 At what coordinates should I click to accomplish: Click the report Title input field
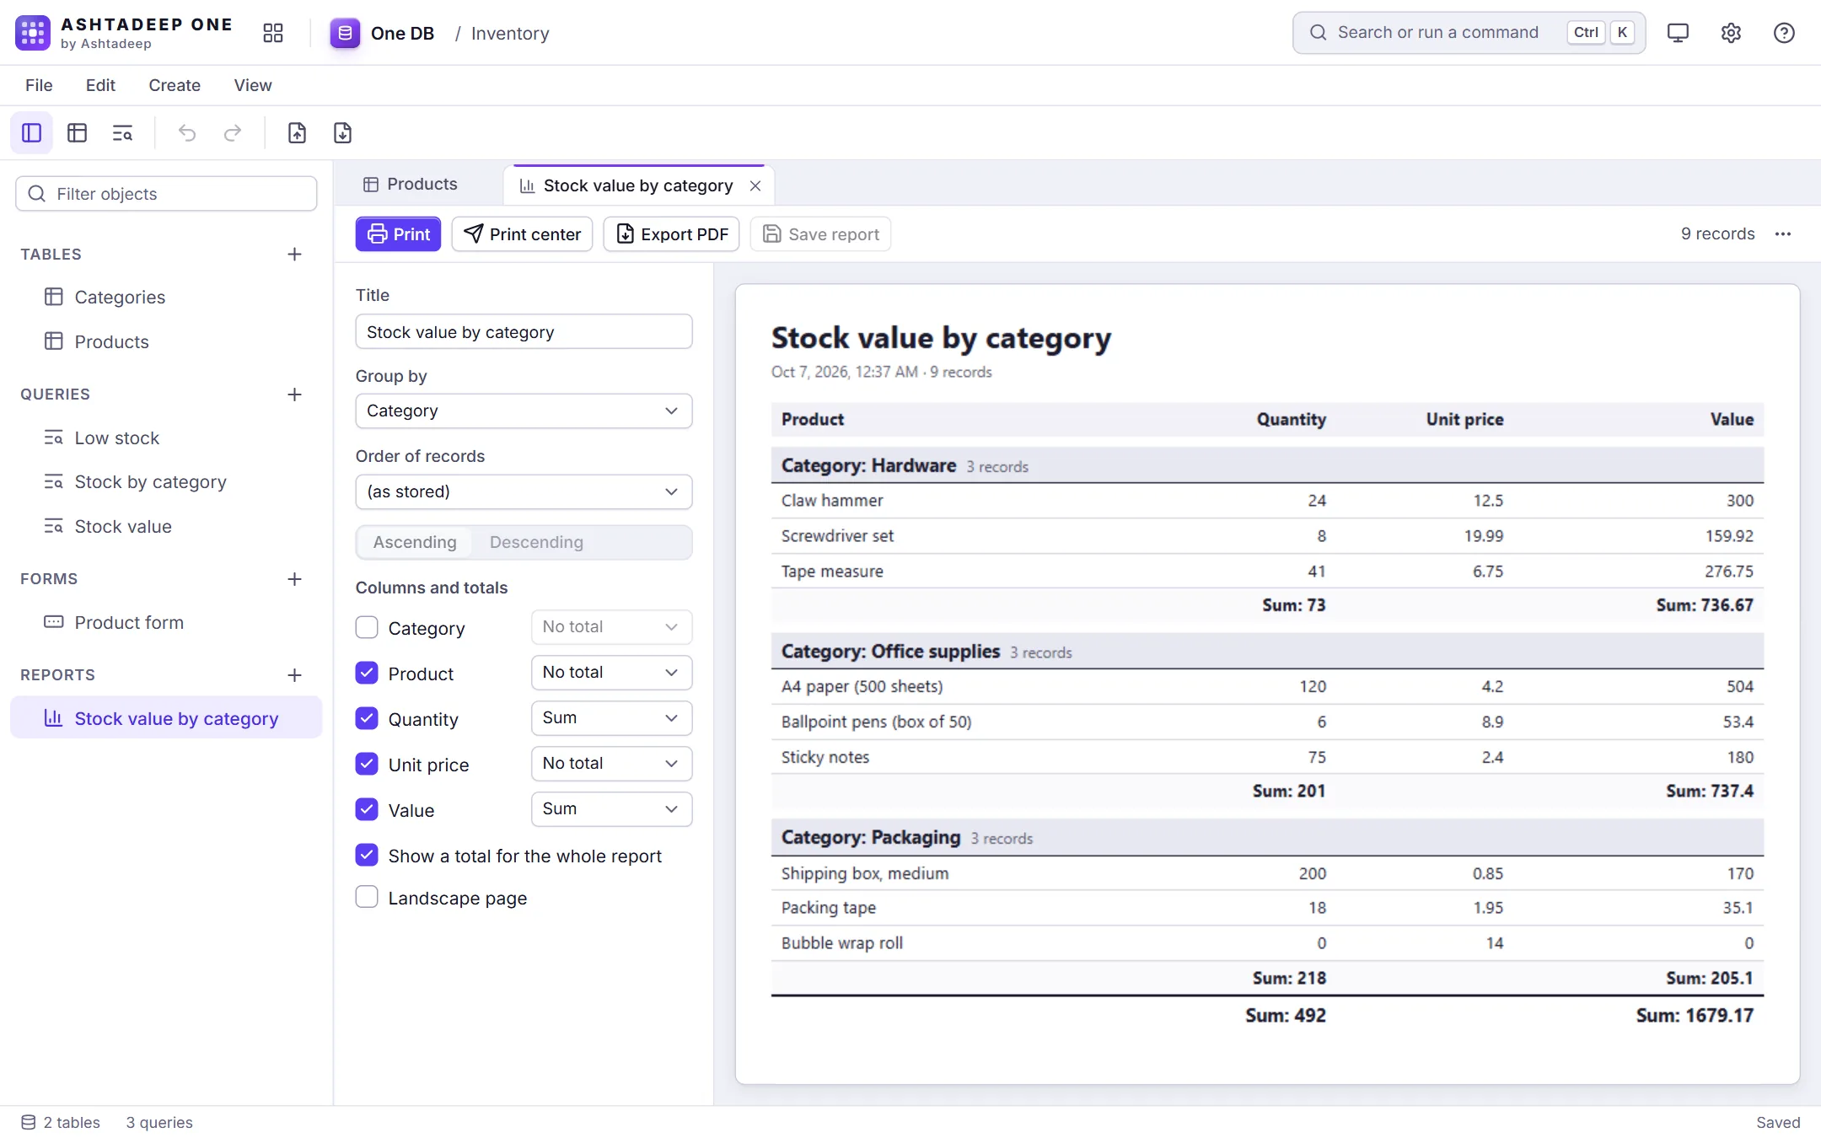(x=524, y=332)
